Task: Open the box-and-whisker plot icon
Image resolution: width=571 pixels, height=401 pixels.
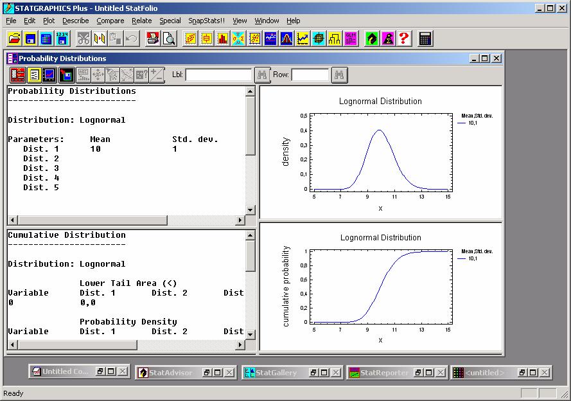Action: point(206,39)
